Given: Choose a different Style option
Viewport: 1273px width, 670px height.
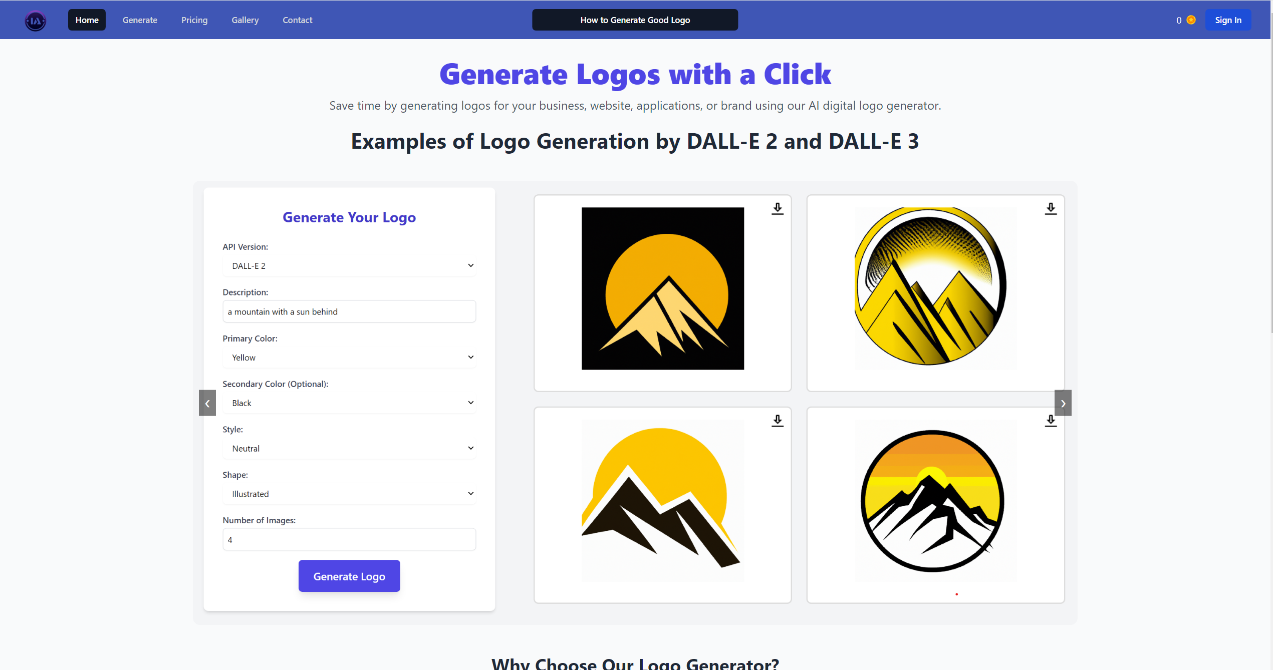Looking at the screenshot, I should 349,449.
